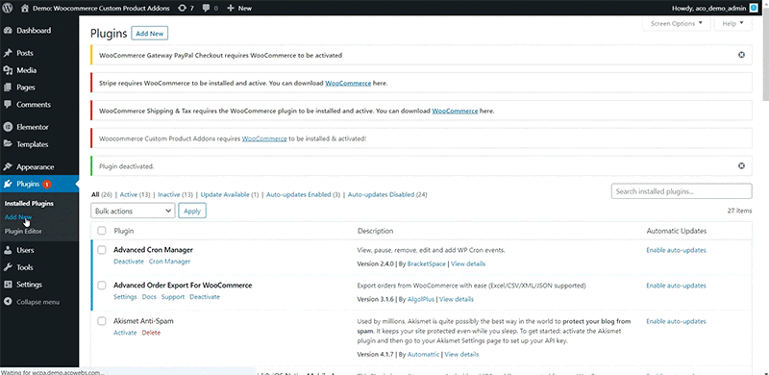The width and height of the screenshot is (769, 375).
Task: Open Docs for Advanced Order Export
Action: 149,297
